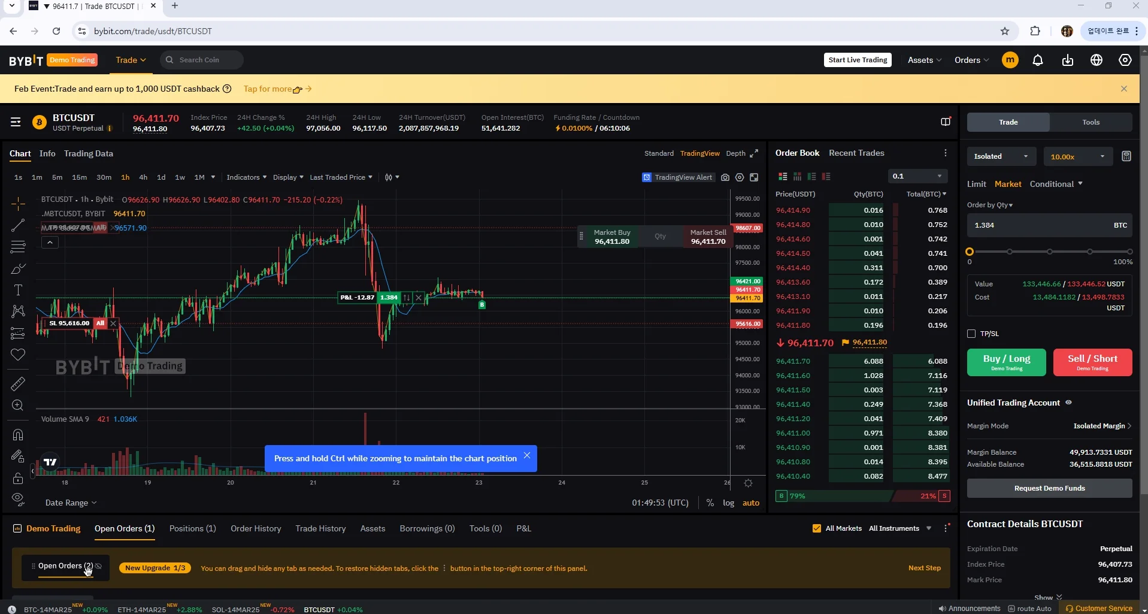Viewport: 1148px width, 614px height.
Task: Open the Isolated margin mode dropdown
Action: (1002, 156)
